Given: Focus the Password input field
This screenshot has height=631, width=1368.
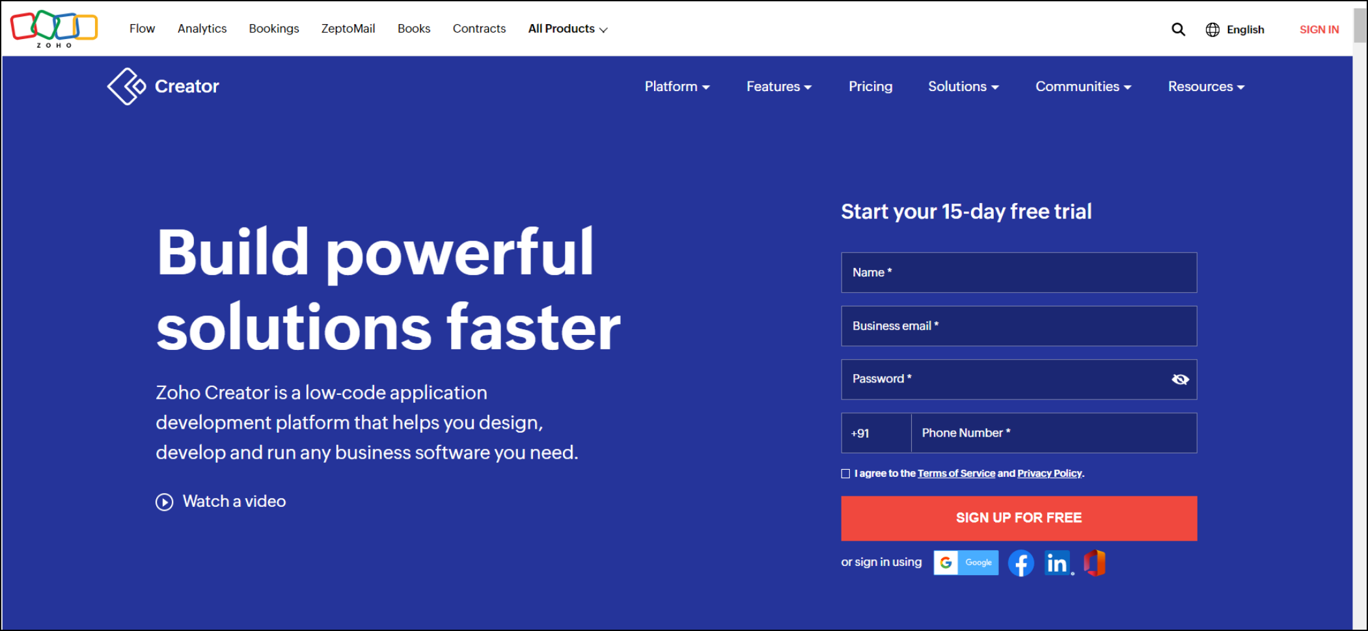Looking at the screenshot, I should pos(1019,379).
